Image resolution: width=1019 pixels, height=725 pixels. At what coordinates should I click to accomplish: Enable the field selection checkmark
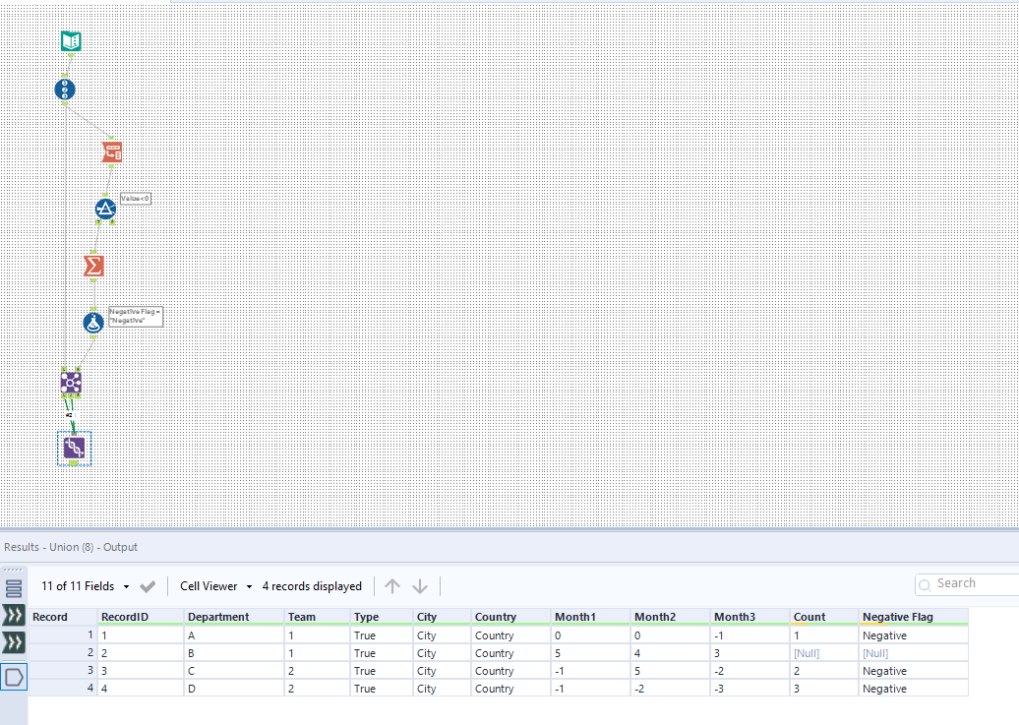coord(147,585)
